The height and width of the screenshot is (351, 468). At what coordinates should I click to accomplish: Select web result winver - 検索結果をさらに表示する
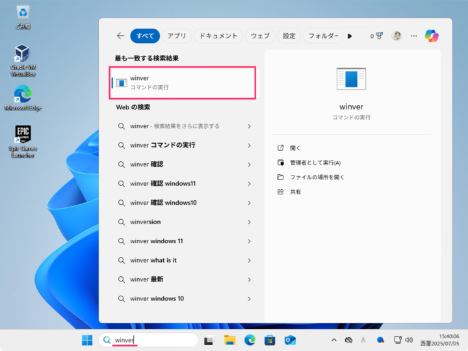(x=184, y=126)
